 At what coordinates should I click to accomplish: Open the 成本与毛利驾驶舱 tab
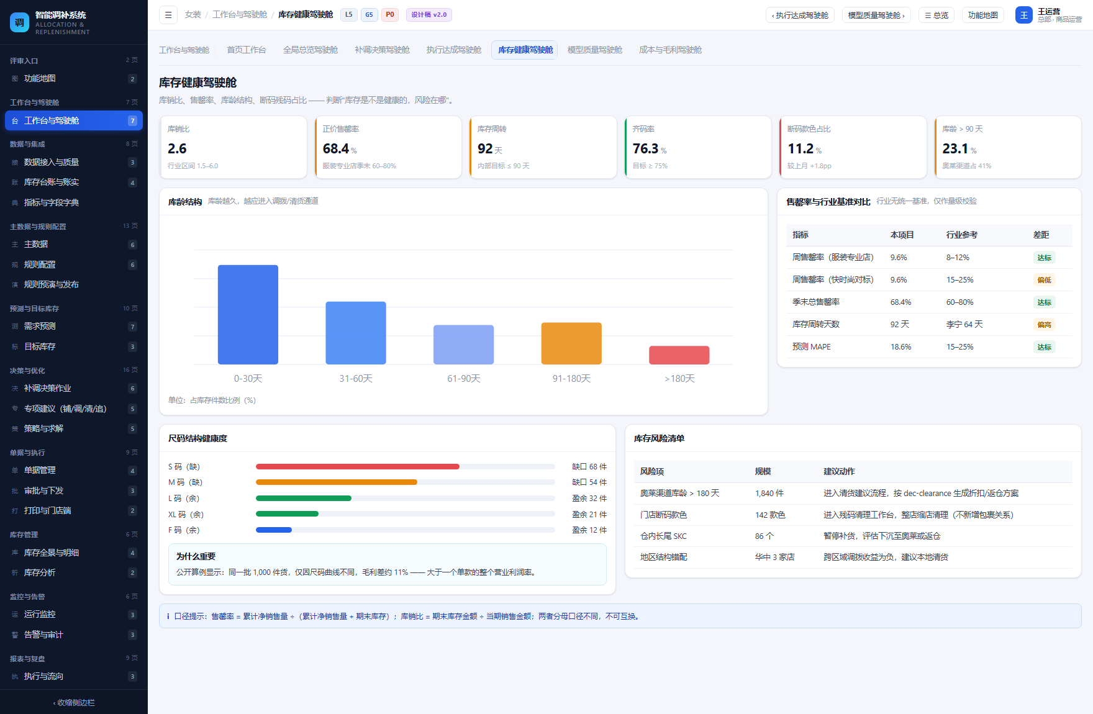(670, 50)
